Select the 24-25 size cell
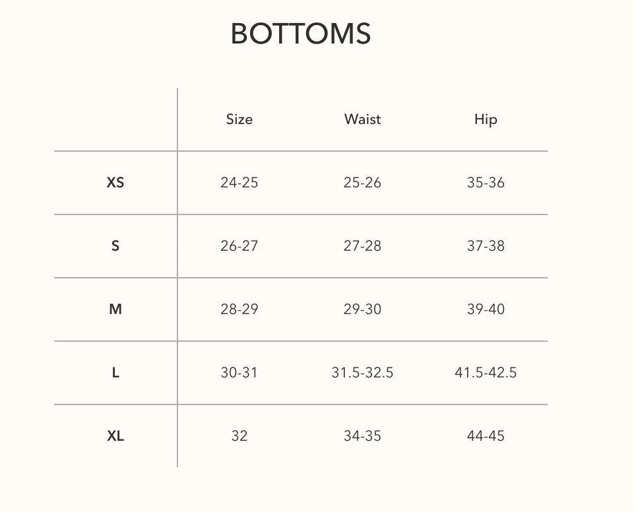The width and height of the screenshot is (636, 512). [239, 183]
